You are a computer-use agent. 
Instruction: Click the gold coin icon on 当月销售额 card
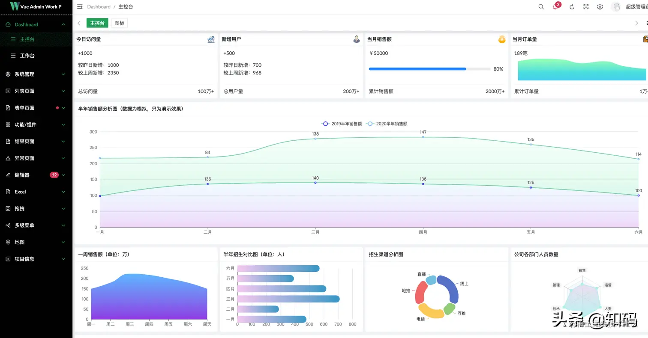click(502, 39)
